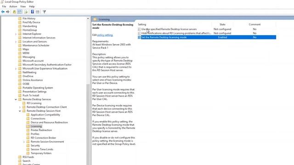Select 'Hide notifications about RD Licensing problems' setting

tap(176, 33)
